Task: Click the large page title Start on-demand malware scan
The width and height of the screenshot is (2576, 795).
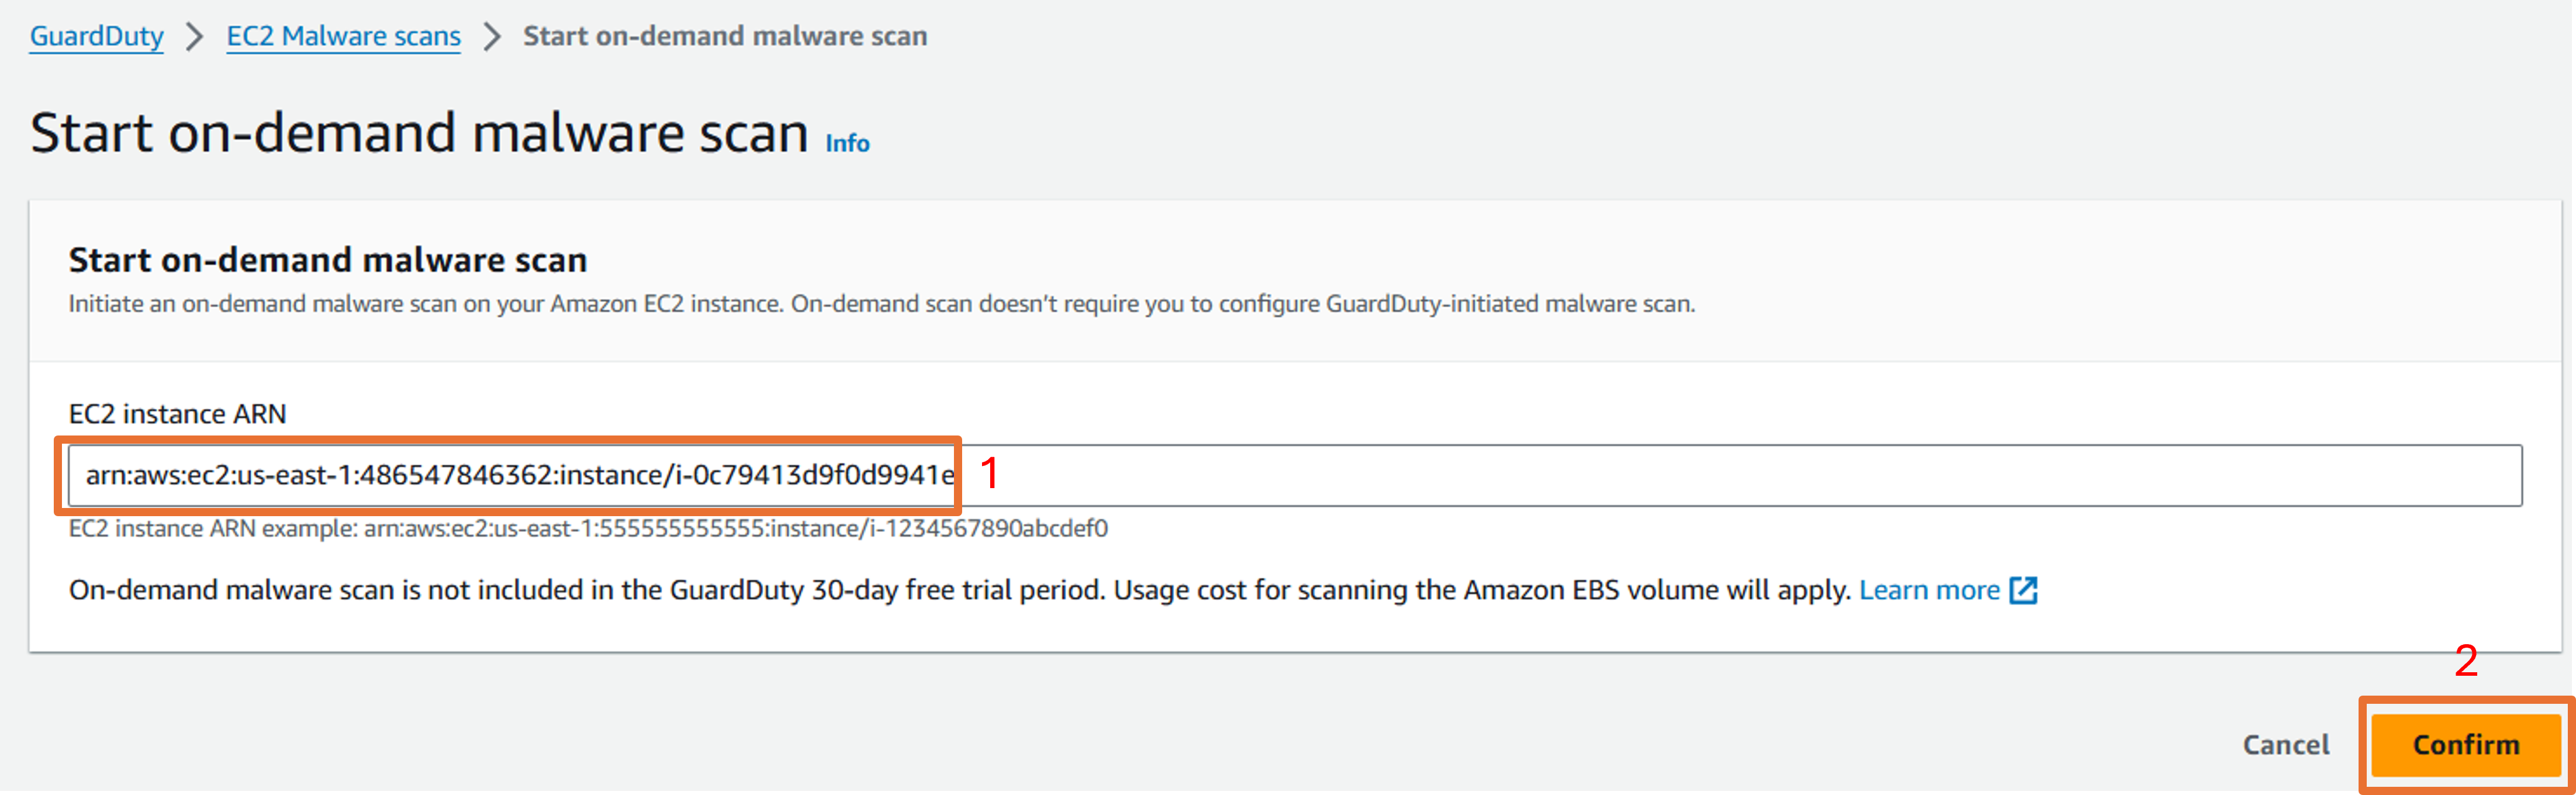Action: [x=419, y=133]
